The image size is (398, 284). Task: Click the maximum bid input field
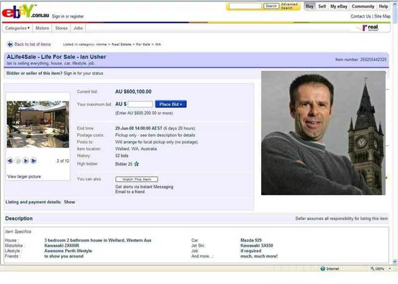pos(140,104)
